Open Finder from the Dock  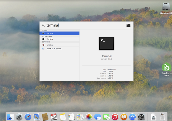tap(10, 117)
